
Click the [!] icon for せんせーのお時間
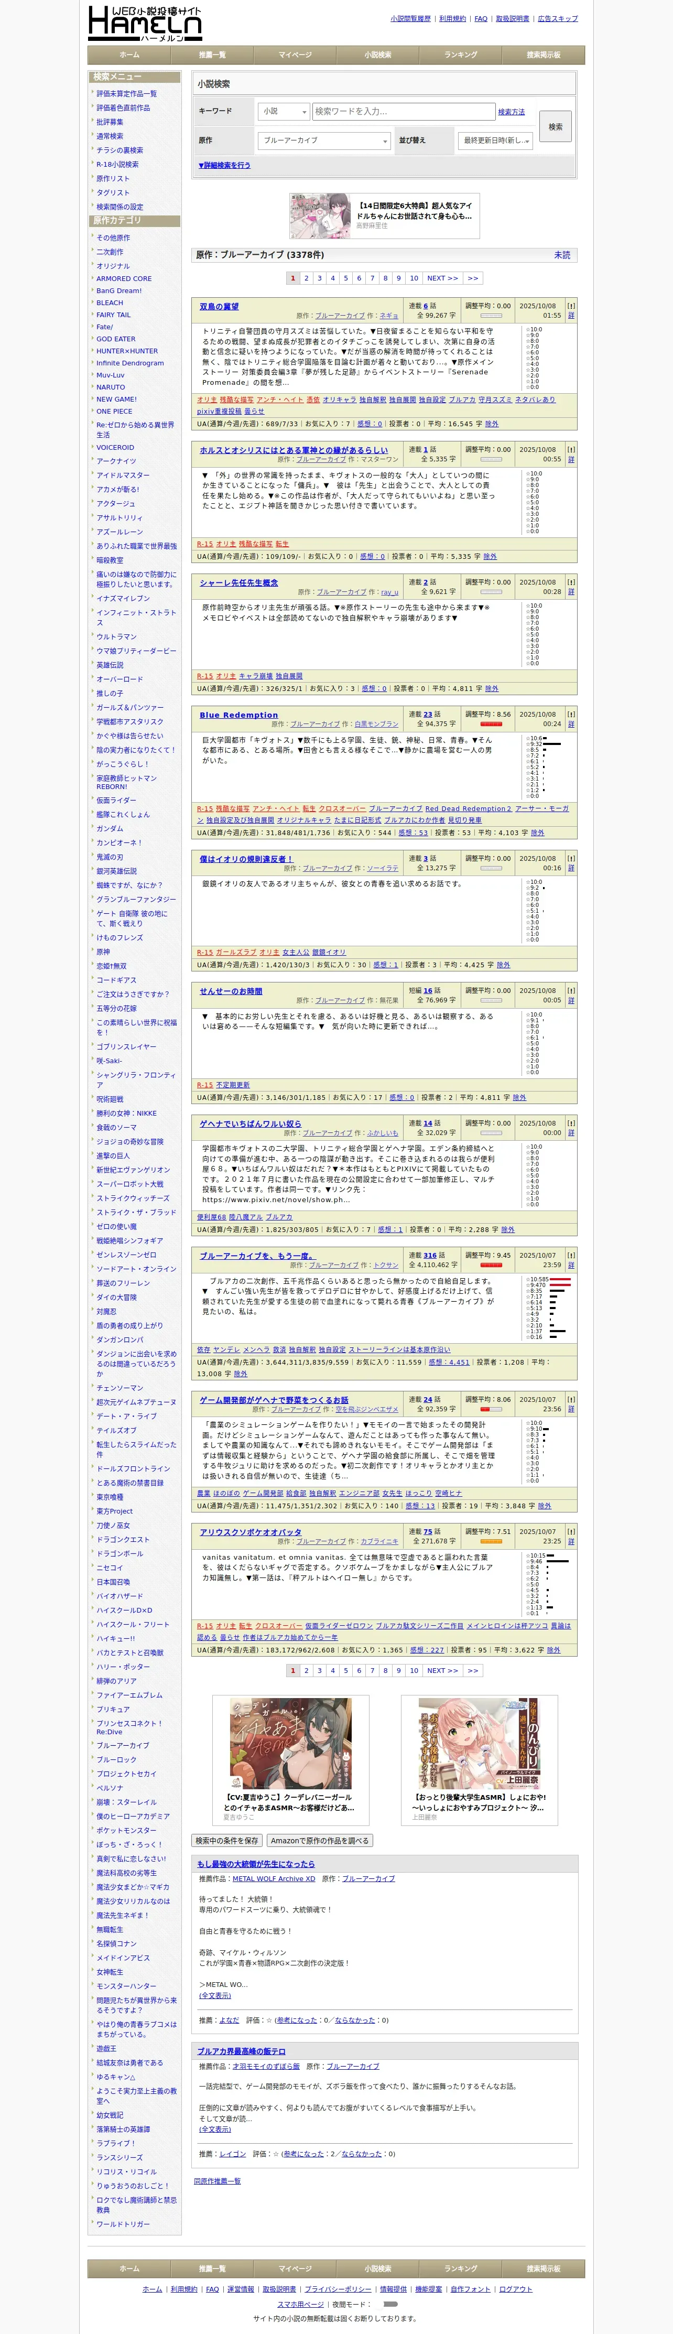571,990
